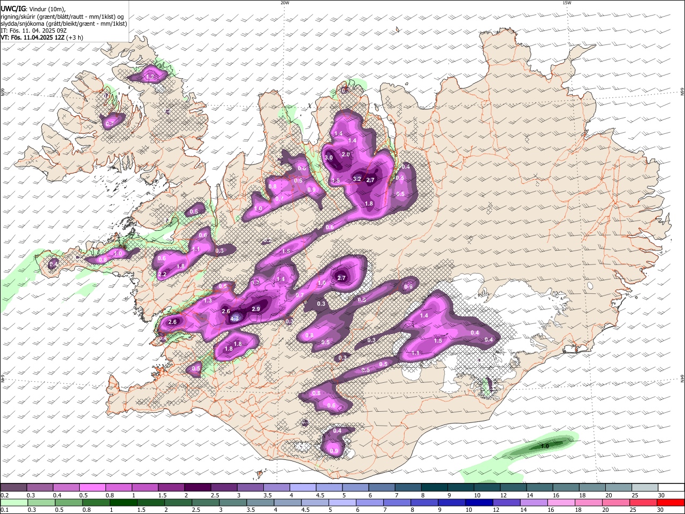The height and width of the screenshot is (514, 685).
Task: Pick the dark blue rain-scale swatch starting at 10
Action: click(x=478, y=503)
